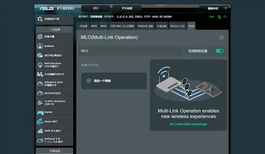Click the App link in header

point(212,16)
